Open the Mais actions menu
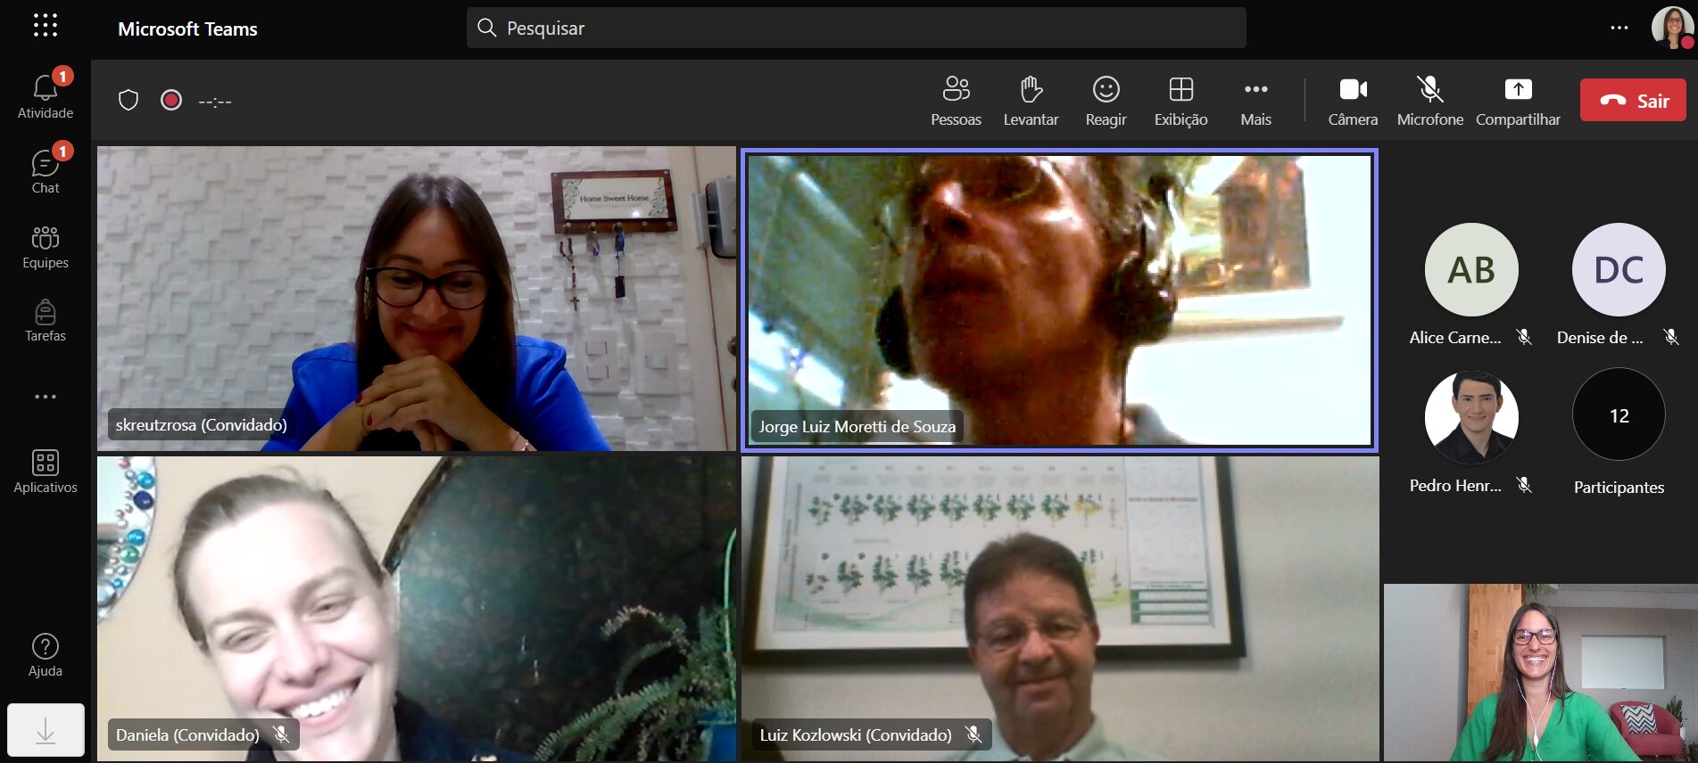Screen dimensions: 1698x763 pos(1255,101)
